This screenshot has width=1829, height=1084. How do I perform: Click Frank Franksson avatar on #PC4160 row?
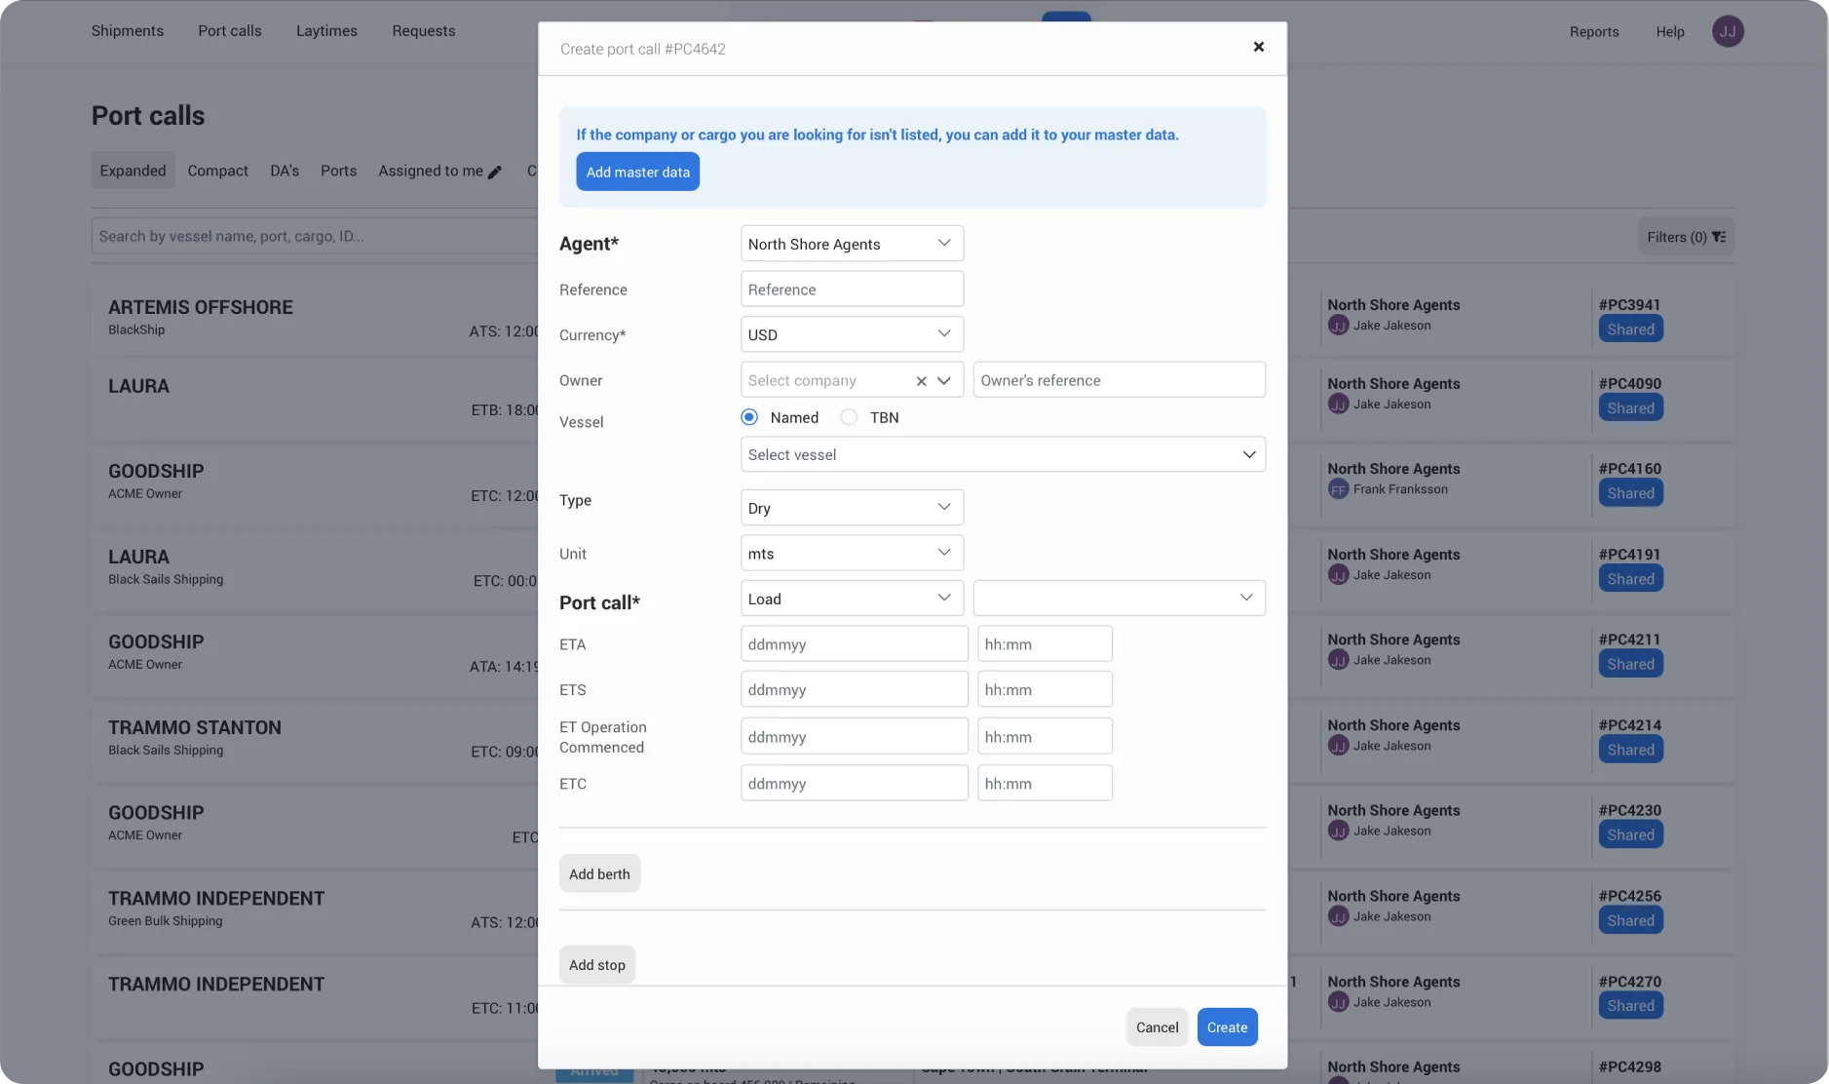click(x=1338, y=489)
